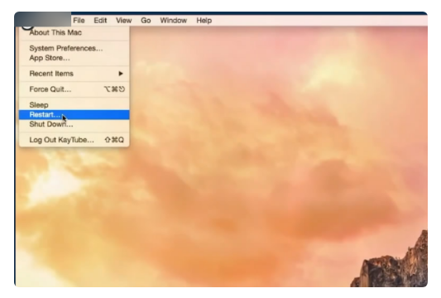Choose Shut Down from Apple menu
The image size is (441, 298).
click(74, 124)
